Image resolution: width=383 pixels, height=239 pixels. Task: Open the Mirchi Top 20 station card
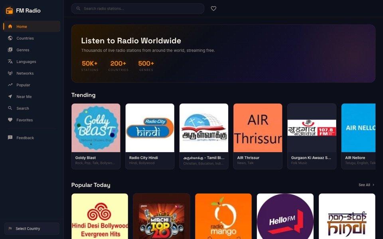[x=162, y=216]
